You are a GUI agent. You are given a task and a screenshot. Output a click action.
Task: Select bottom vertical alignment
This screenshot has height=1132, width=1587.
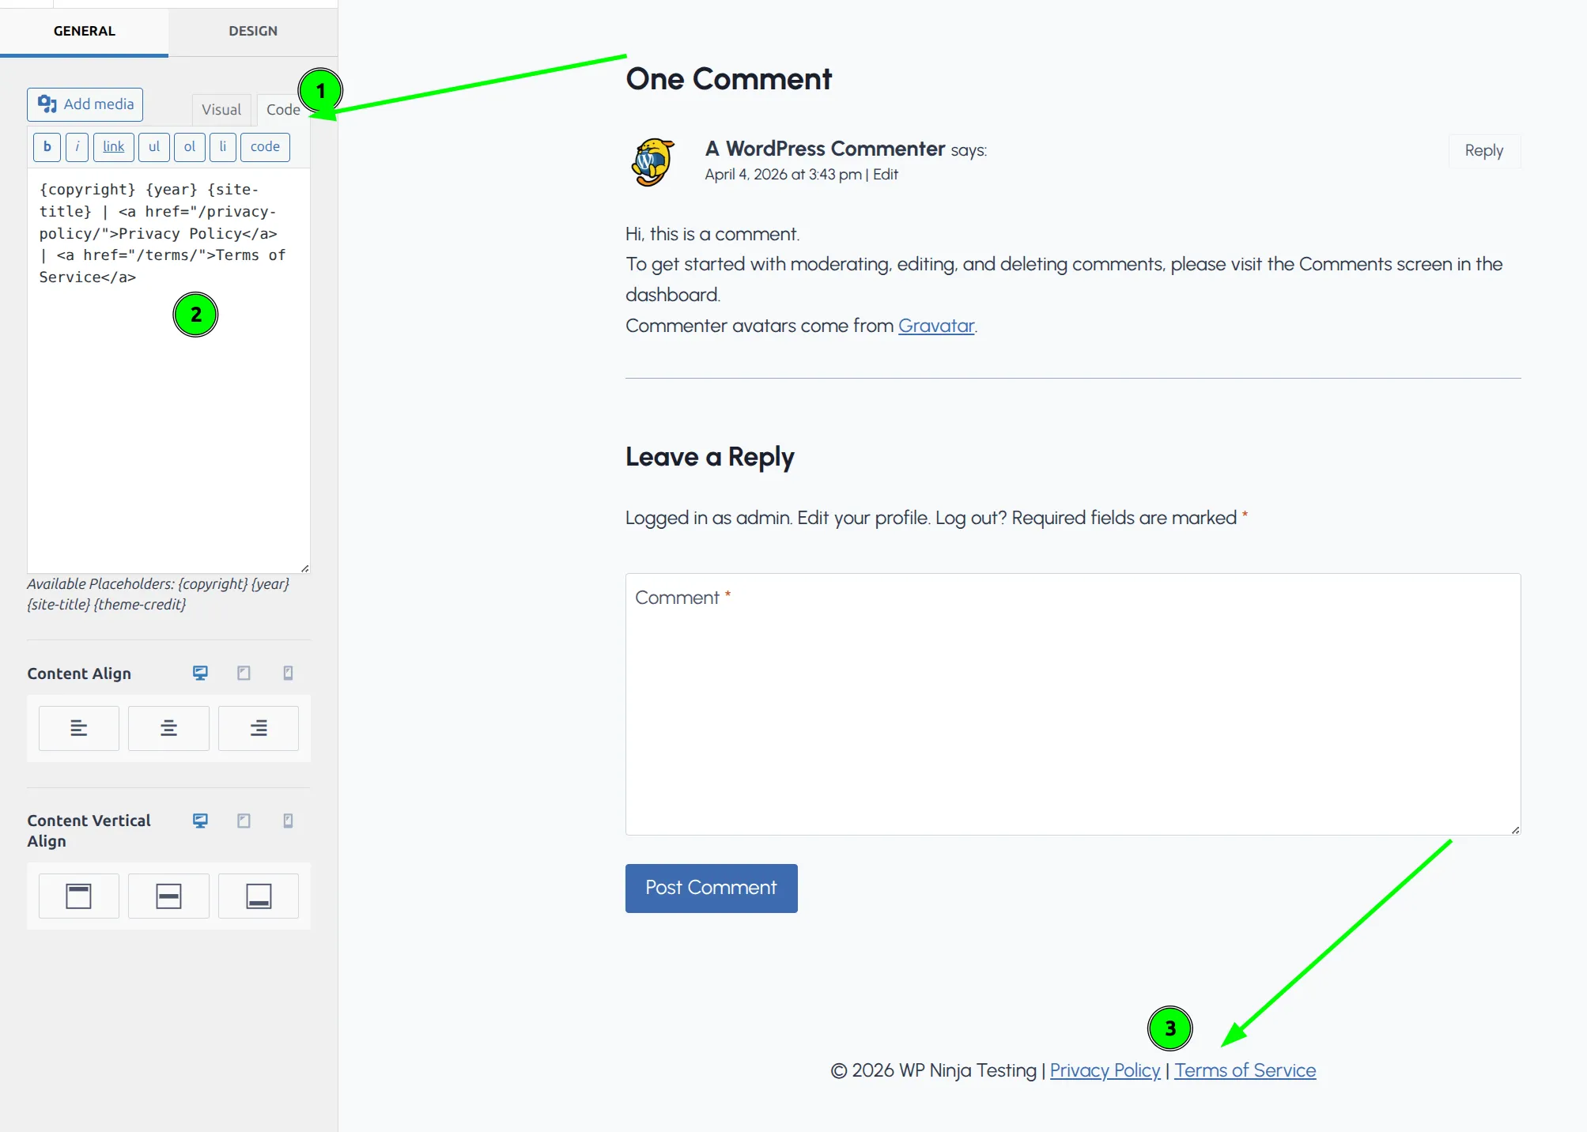click(258, 896)
